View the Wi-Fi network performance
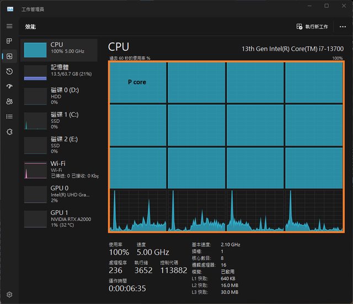 tap(59, 170)
